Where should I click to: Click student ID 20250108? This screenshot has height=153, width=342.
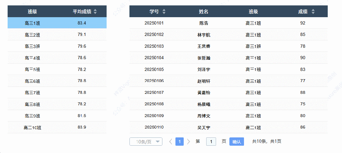[x=154, y=104]
